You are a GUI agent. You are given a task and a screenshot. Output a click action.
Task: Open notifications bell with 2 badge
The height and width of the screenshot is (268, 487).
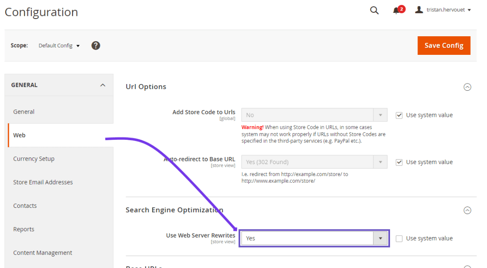click(398, 10)
